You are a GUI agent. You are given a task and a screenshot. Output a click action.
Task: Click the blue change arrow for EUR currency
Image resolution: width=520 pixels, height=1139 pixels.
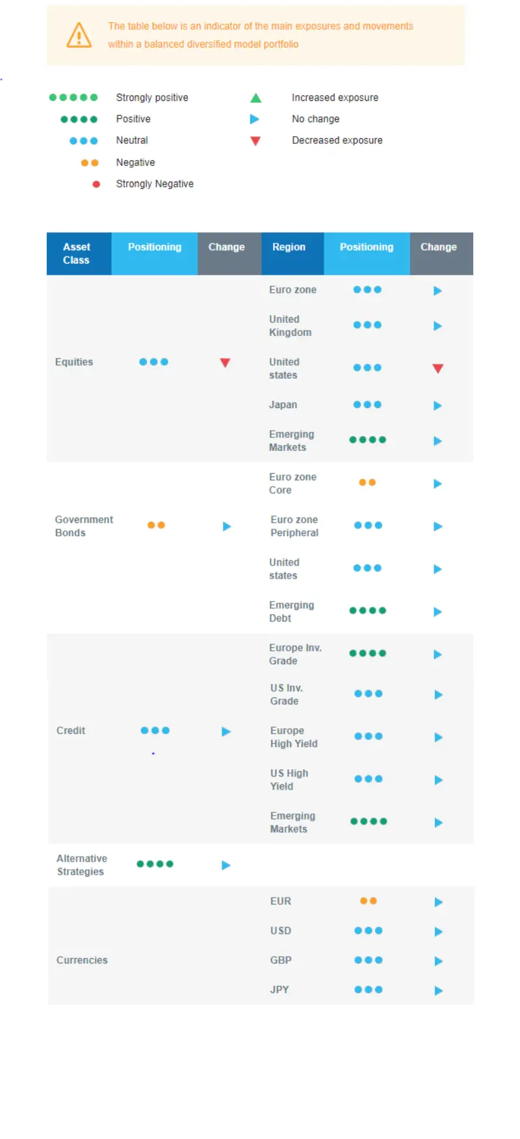tap(439, 902)
